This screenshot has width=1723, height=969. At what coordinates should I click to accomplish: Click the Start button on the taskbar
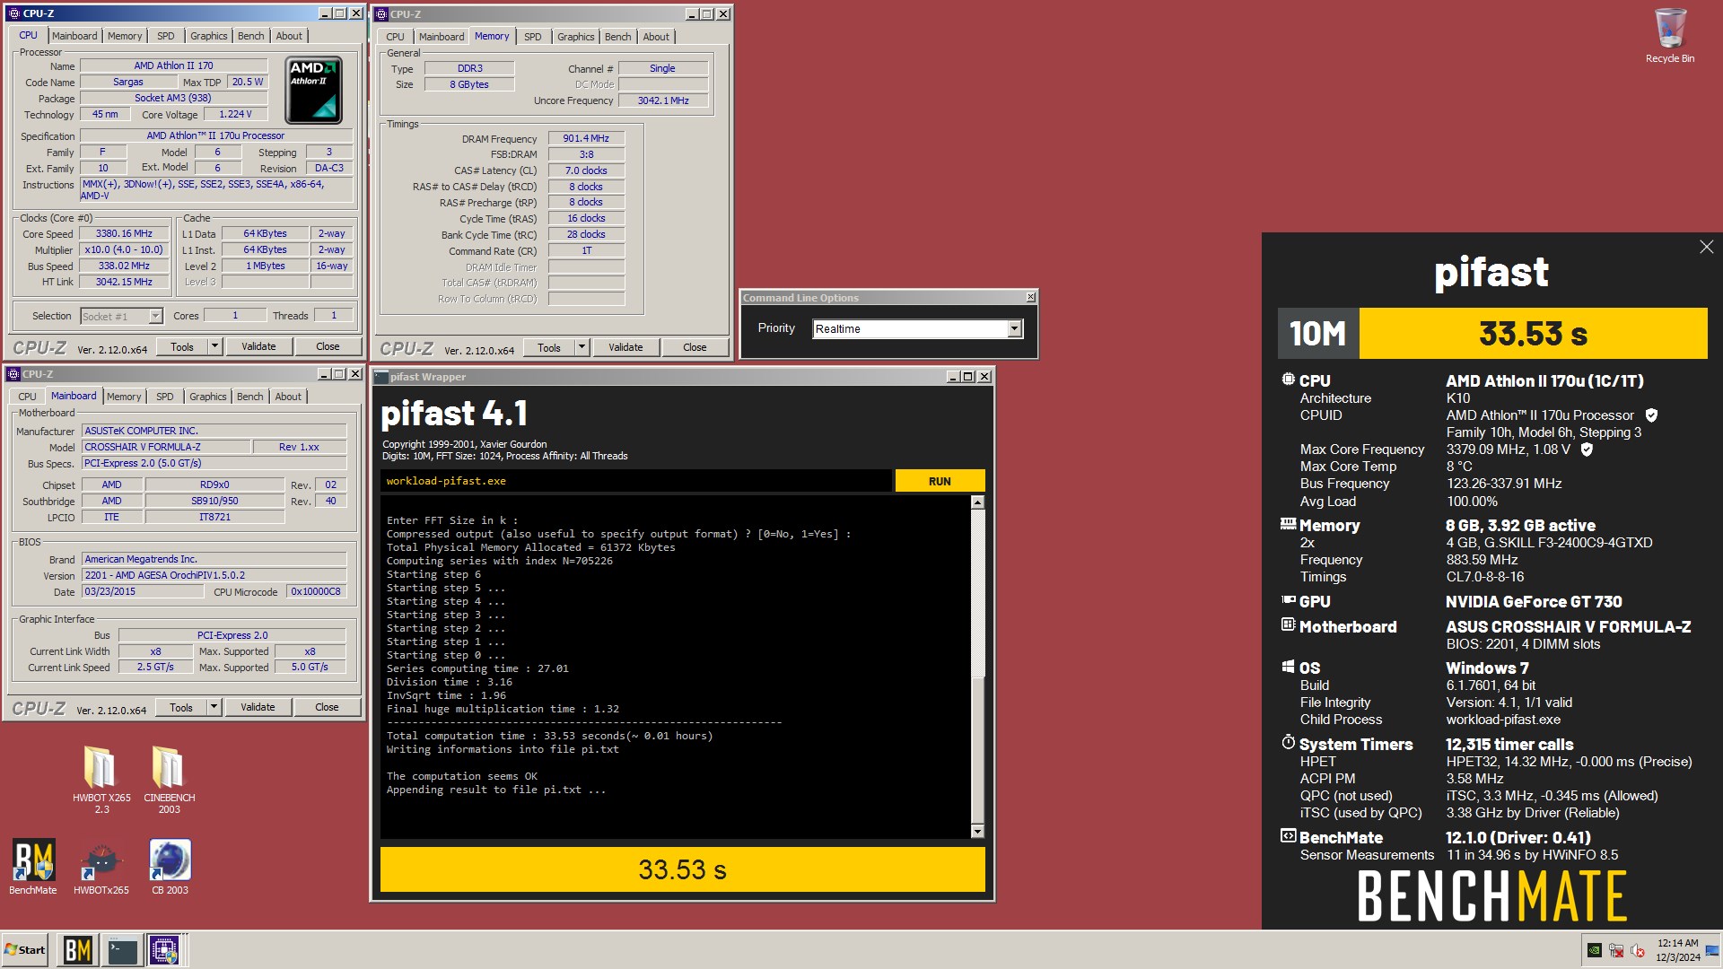click(x=25, y=950)
